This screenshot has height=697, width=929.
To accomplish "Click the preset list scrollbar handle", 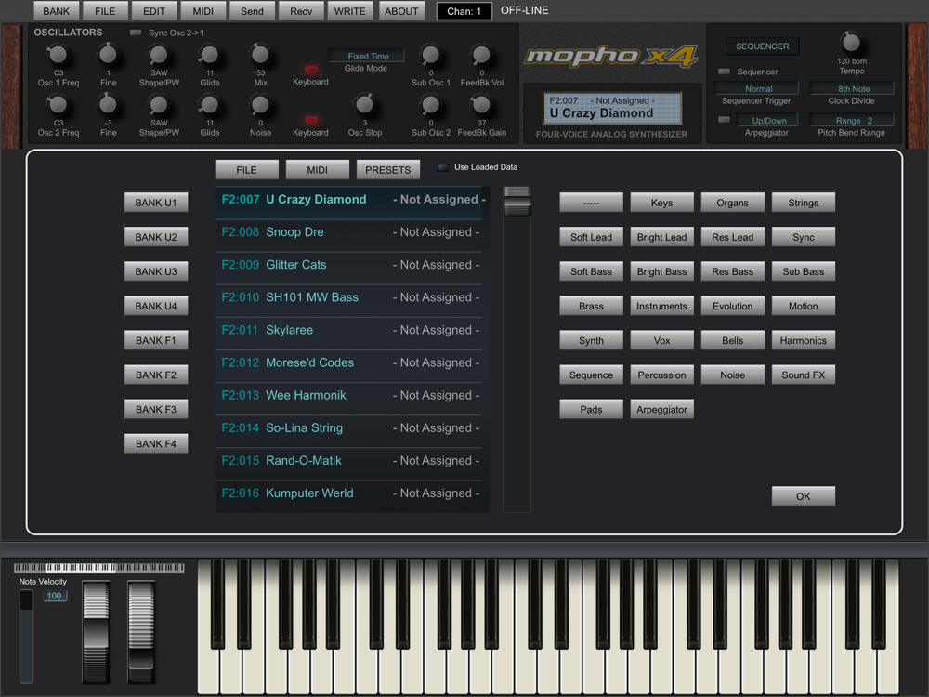I will pos(517,202).
